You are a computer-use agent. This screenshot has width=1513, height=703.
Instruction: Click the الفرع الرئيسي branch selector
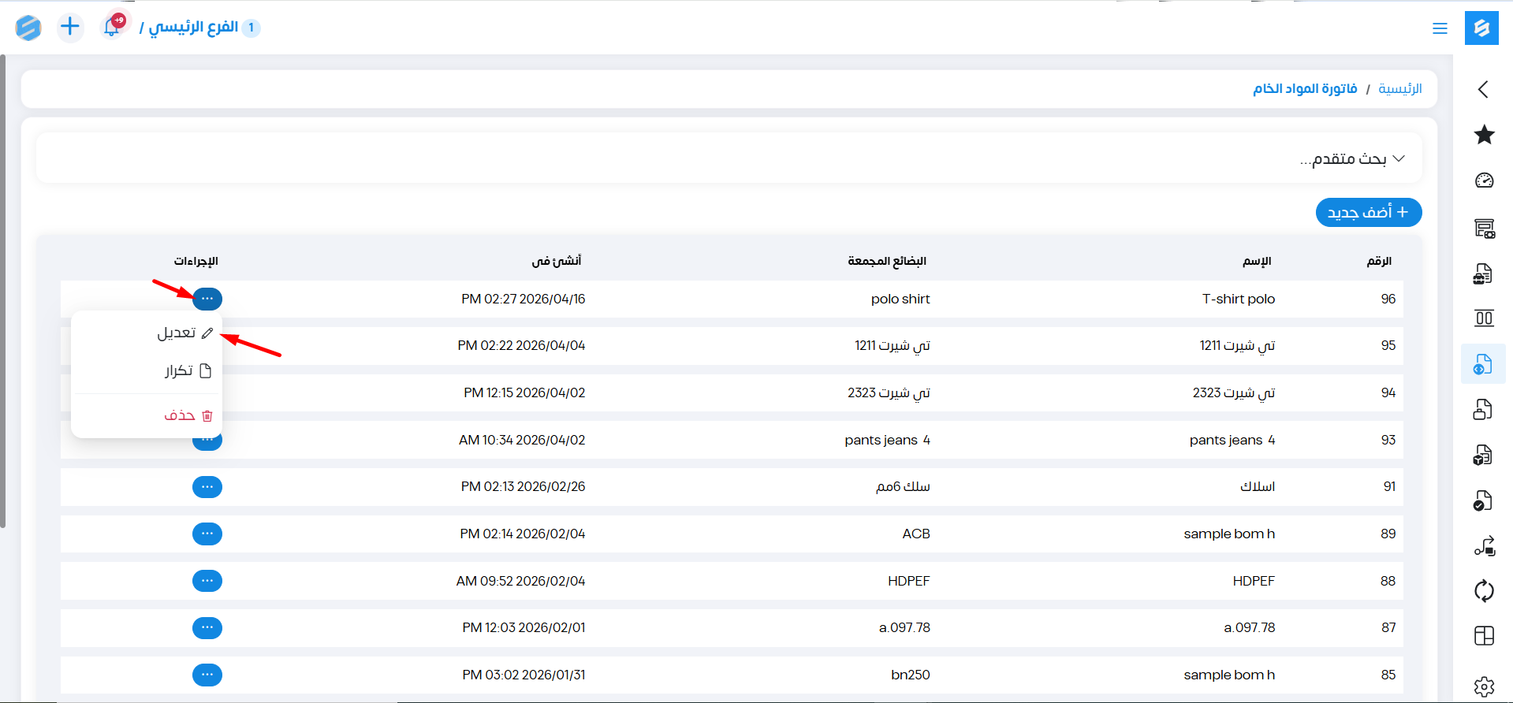coord(194,28)
